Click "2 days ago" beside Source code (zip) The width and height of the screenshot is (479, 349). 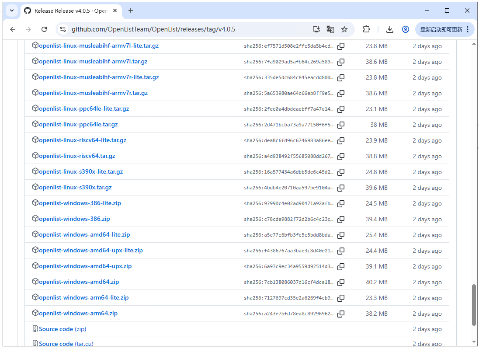pos(427,329)
